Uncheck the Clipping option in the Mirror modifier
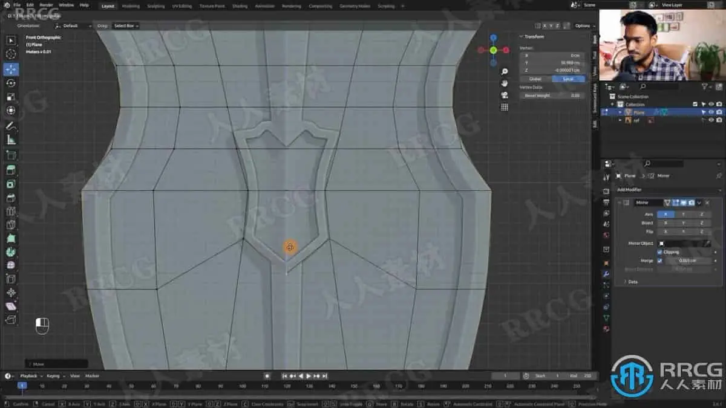This screenshot has height=408, width=726. click(x=659, y=252)
